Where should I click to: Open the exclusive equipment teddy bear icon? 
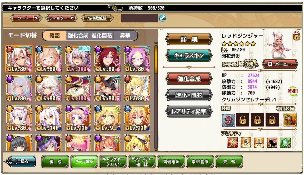tap(290, 120)
